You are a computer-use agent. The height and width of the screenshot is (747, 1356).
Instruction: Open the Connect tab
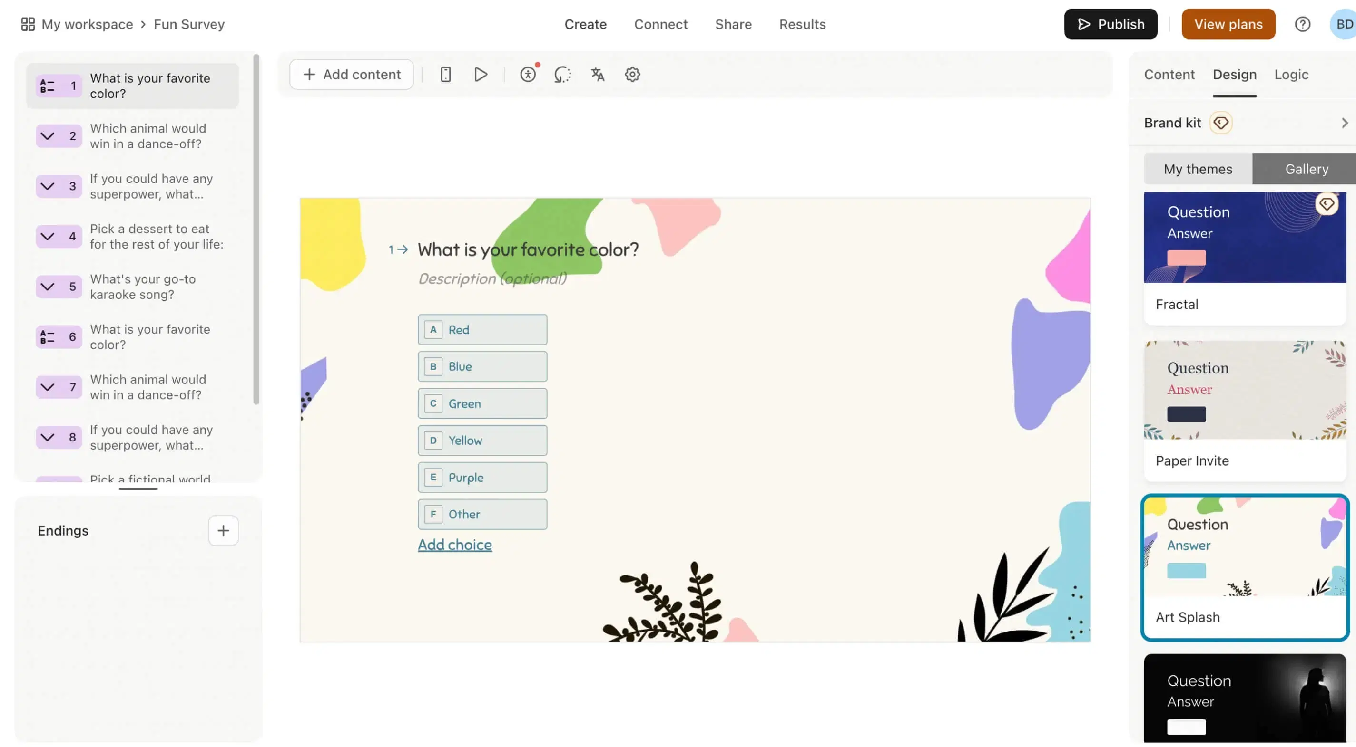click(660, 24)
